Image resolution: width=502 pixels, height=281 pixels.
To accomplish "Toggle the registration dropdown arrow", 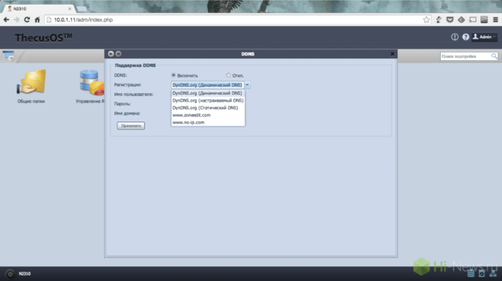I will point(247,85).
